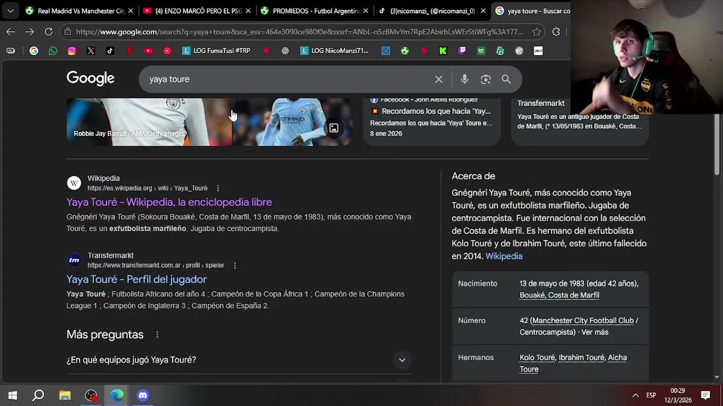View site information icon in address bar
The height and width of the screenshot is (406, 723).
(68, 32)
